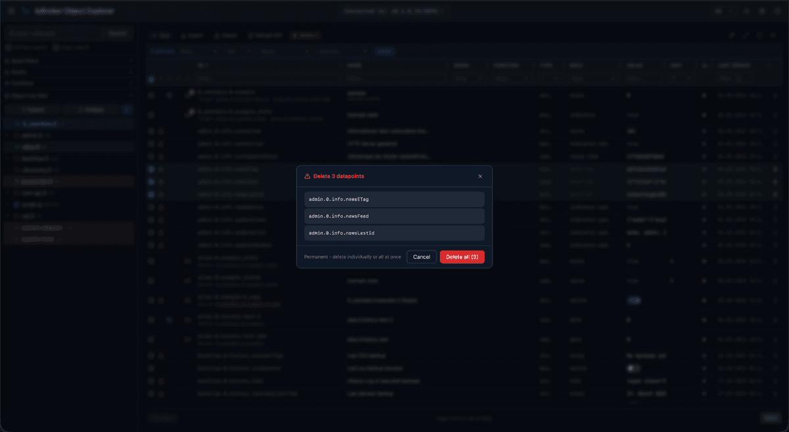Select the admin.0.info.newsLastId row
This screenshot has height=432, width=789.
[x=394, y=233]
